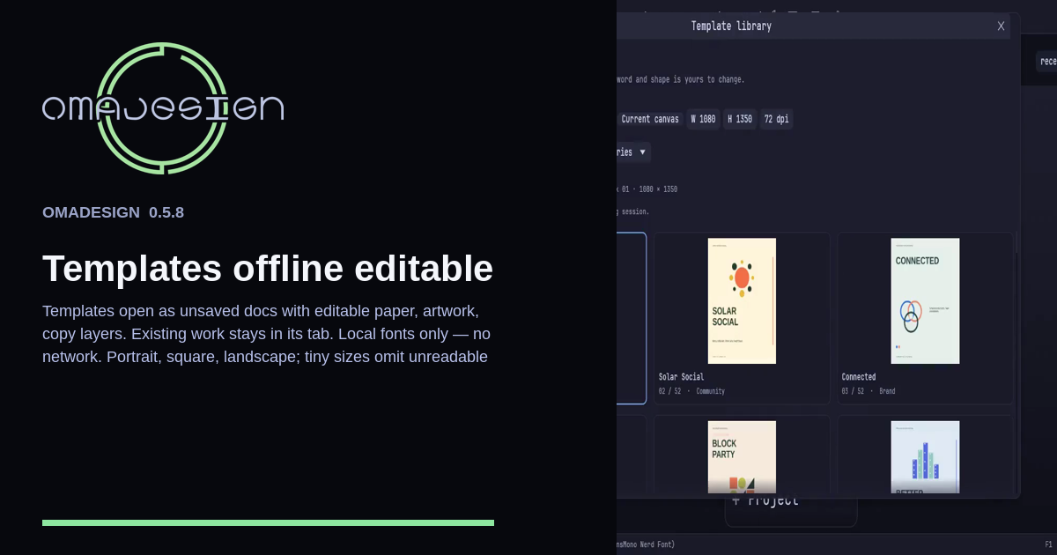Screen dimensions: 1057x555
Task: Open the Connected template thumbnail
Action: (x=925, y=300)
